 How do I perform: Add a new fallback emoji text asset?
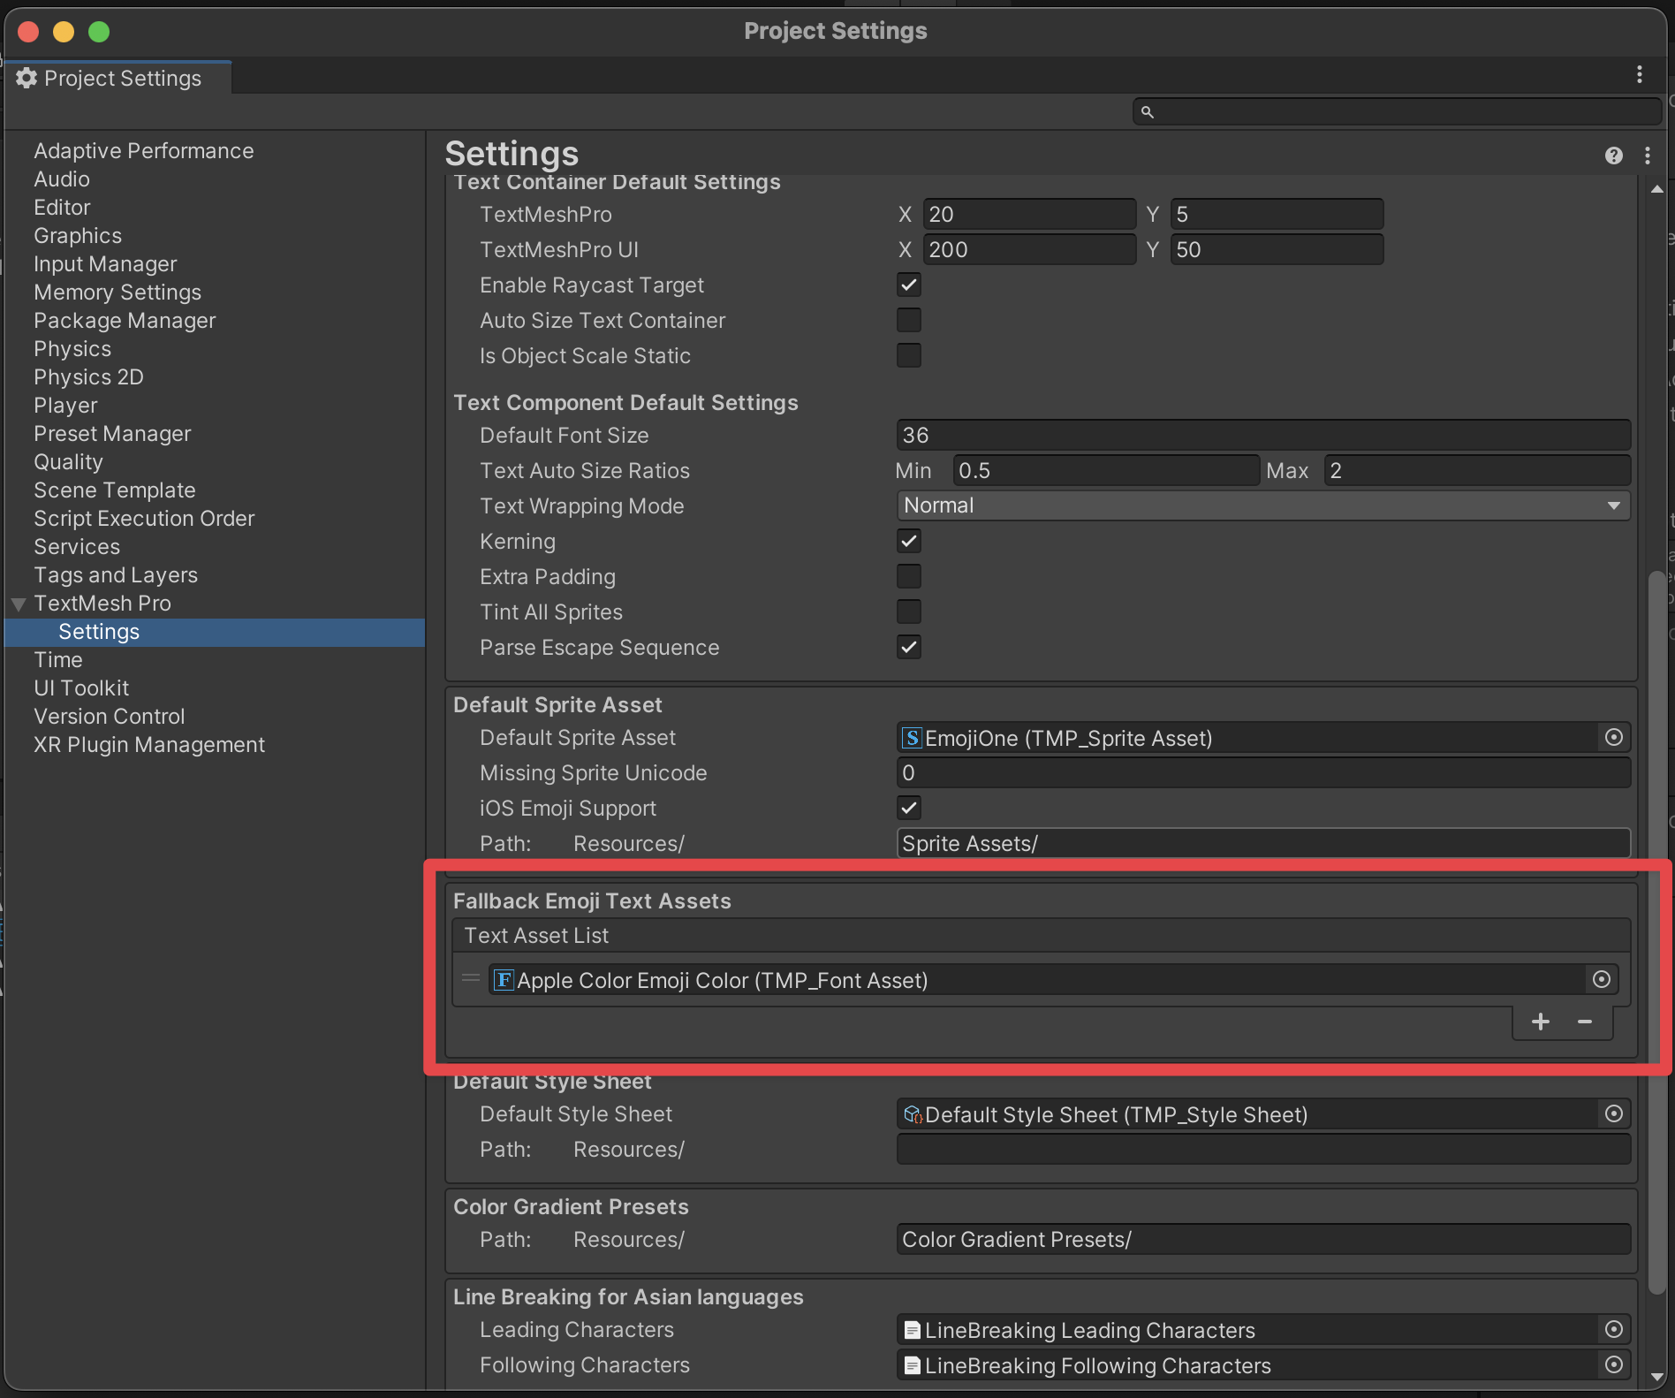1540,1022
